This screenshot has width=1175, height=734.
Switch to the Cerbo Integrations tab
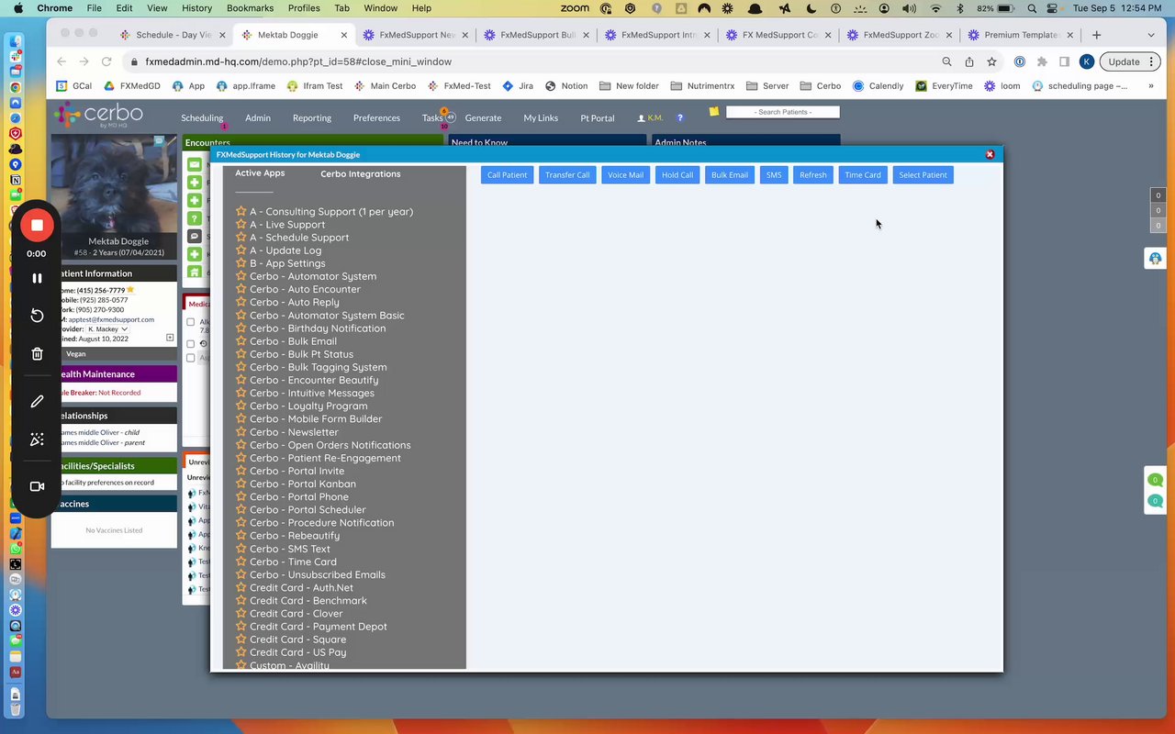[361, 173]
